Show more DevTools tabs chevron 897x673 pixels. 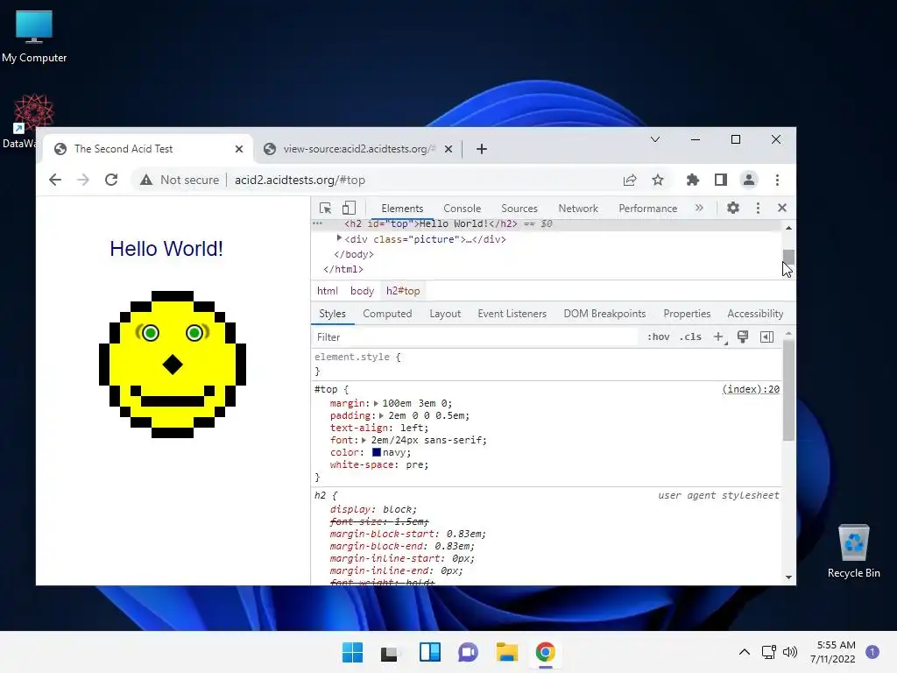coord(699,208)
